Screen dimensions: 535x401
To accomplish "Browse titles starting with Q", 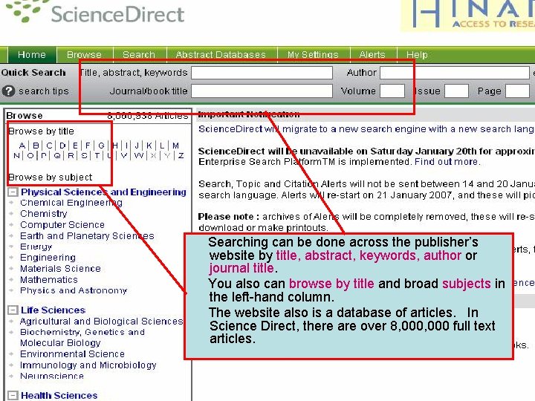I will tap(57, 156).
